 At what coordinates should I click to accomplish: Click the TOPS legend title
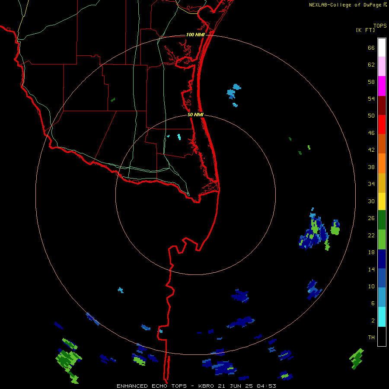coord(380,26)
